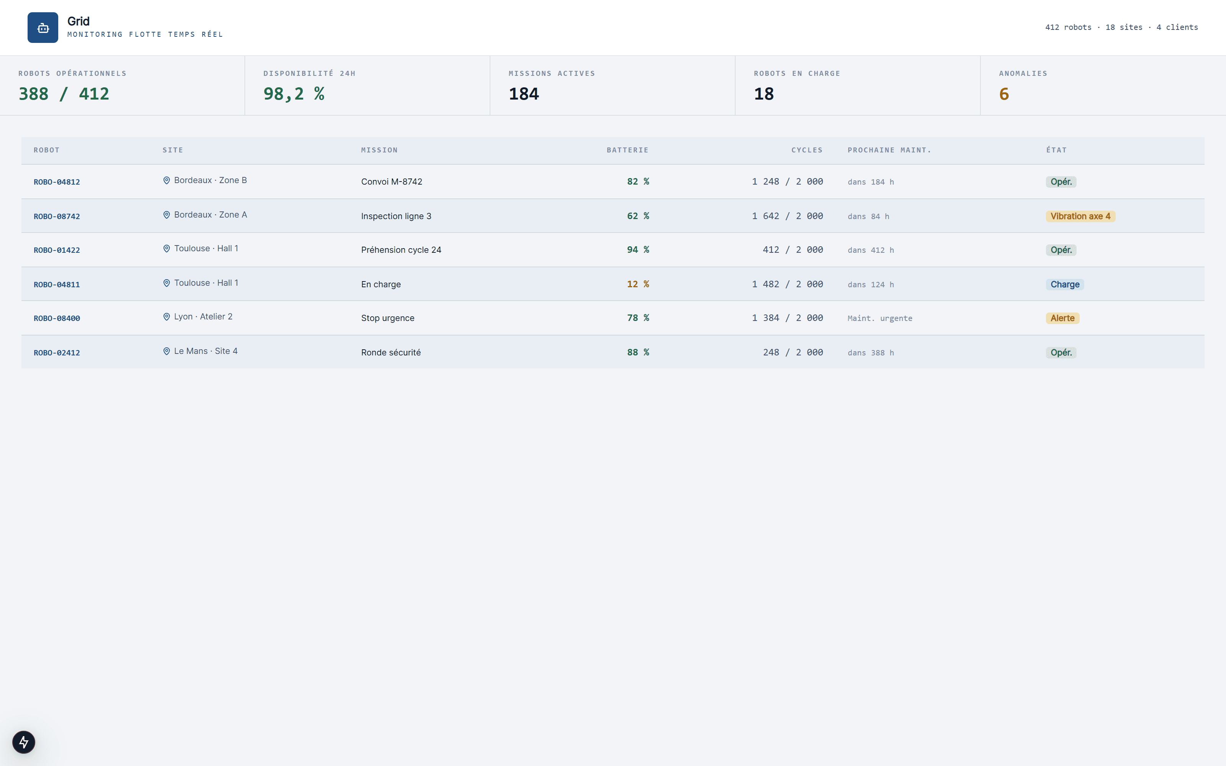The image size is (1226, 766).
Task: Click the Opér. badge for ROBO-01422
Action: (x=1061, y=250)
